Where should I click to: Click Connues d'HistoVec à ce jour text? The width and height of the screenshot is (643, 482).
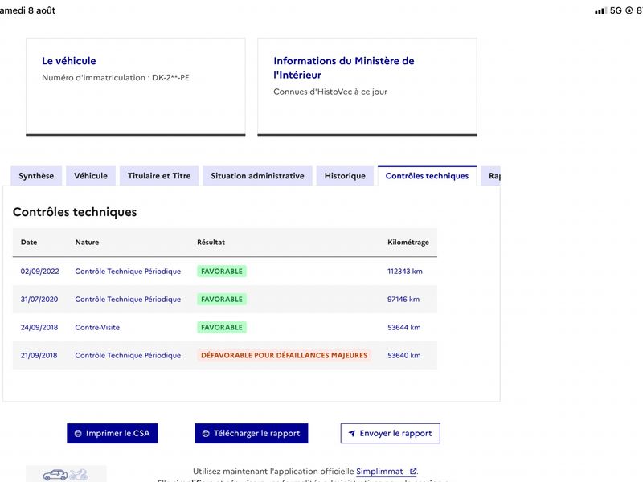330,92
